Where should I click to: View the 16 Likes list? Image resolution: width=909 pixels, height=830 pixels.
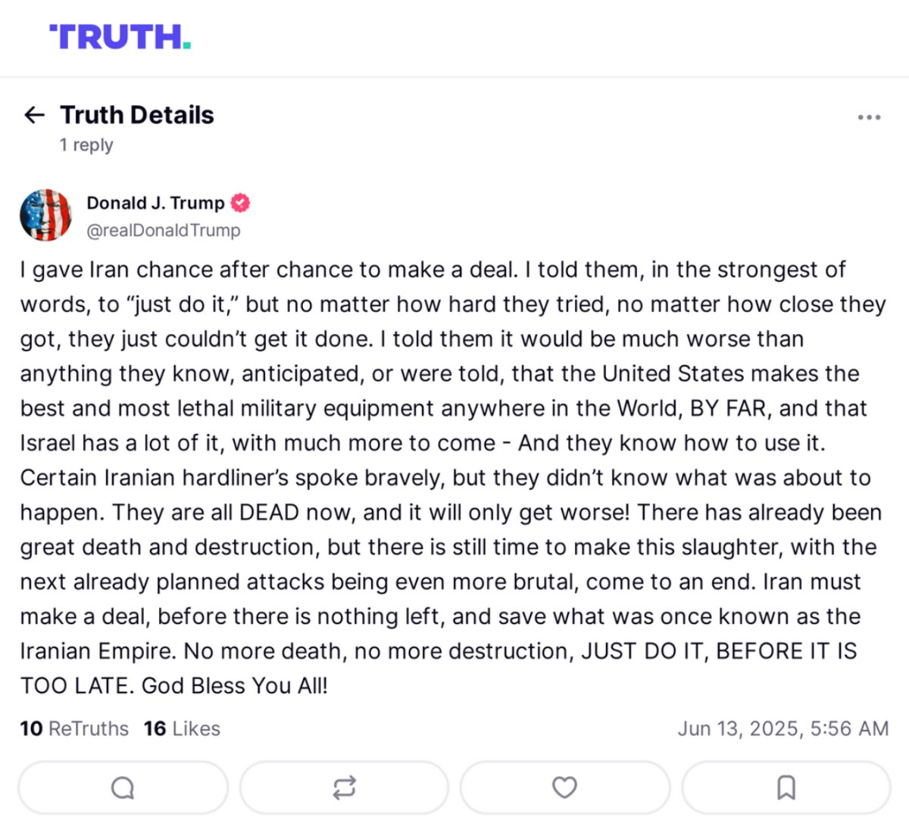click(182, 729)
